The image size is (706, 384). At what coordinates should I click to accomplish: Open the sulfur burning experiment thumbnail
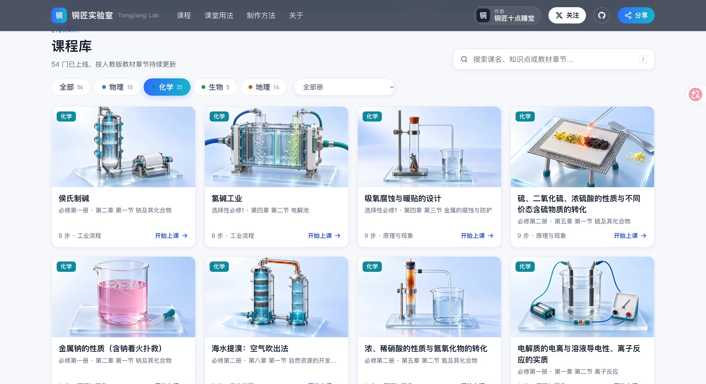click(582, 147)
